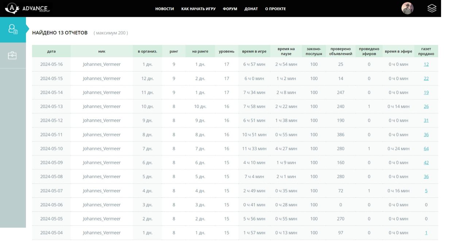Screen dimensions: 467x241
Task: Click playtime 11 ч 33 мин cell
Action: (x=254, y=149)
